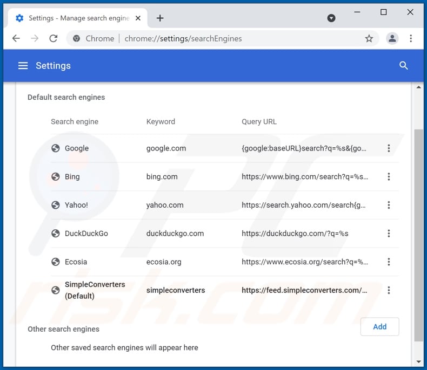Click the SimpleConverters (Default) name

(95, 290)
